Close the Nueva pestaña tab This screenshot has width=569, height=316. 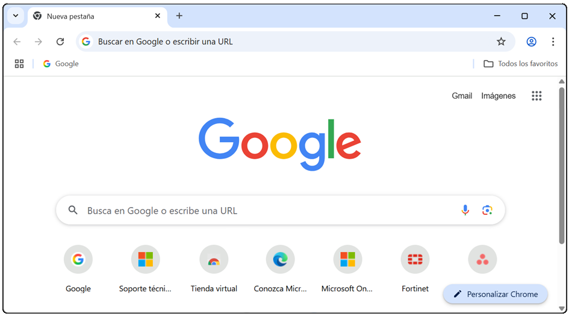coord(158,16)
